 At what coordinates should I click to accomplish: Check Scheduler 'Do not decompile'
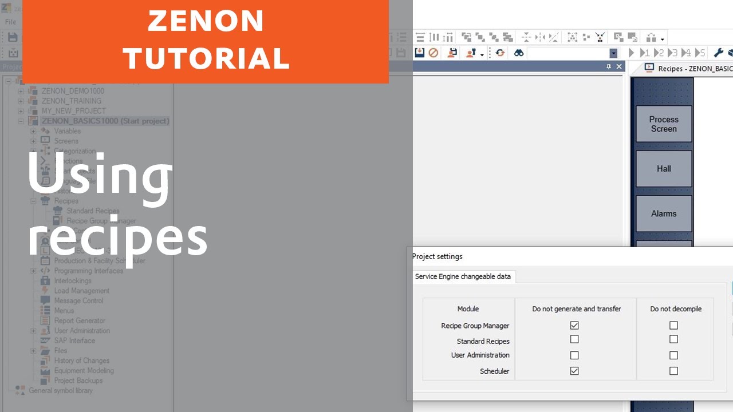pyautogui.click(x=673, y=371)
